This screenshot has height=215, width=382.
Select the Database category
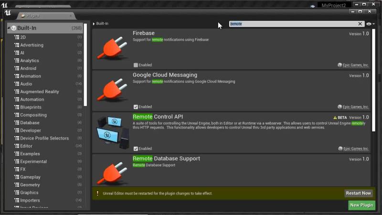[30, 123]
